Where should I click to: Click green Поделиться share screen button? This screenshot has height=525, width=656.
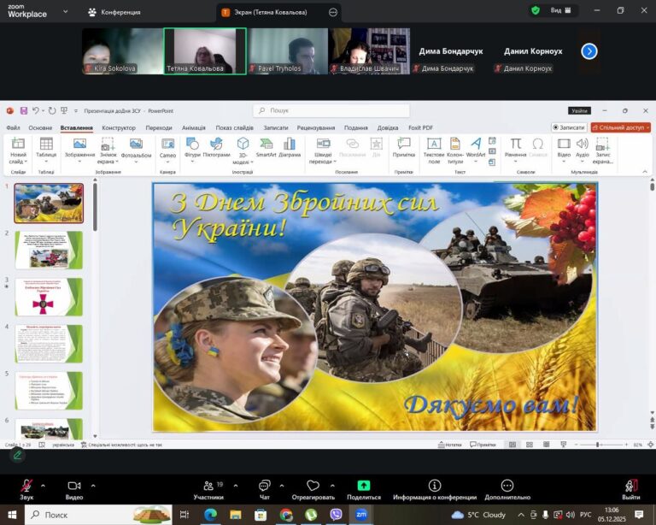coord(364,489)
